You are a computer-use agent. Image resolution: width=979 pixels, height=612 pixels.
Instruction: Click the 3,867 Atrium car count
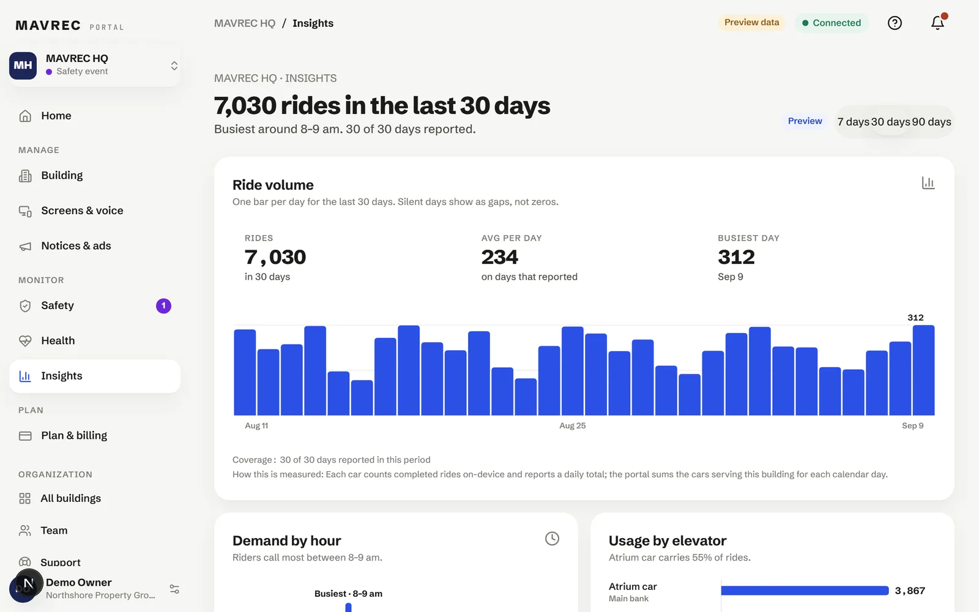(910, 591)
